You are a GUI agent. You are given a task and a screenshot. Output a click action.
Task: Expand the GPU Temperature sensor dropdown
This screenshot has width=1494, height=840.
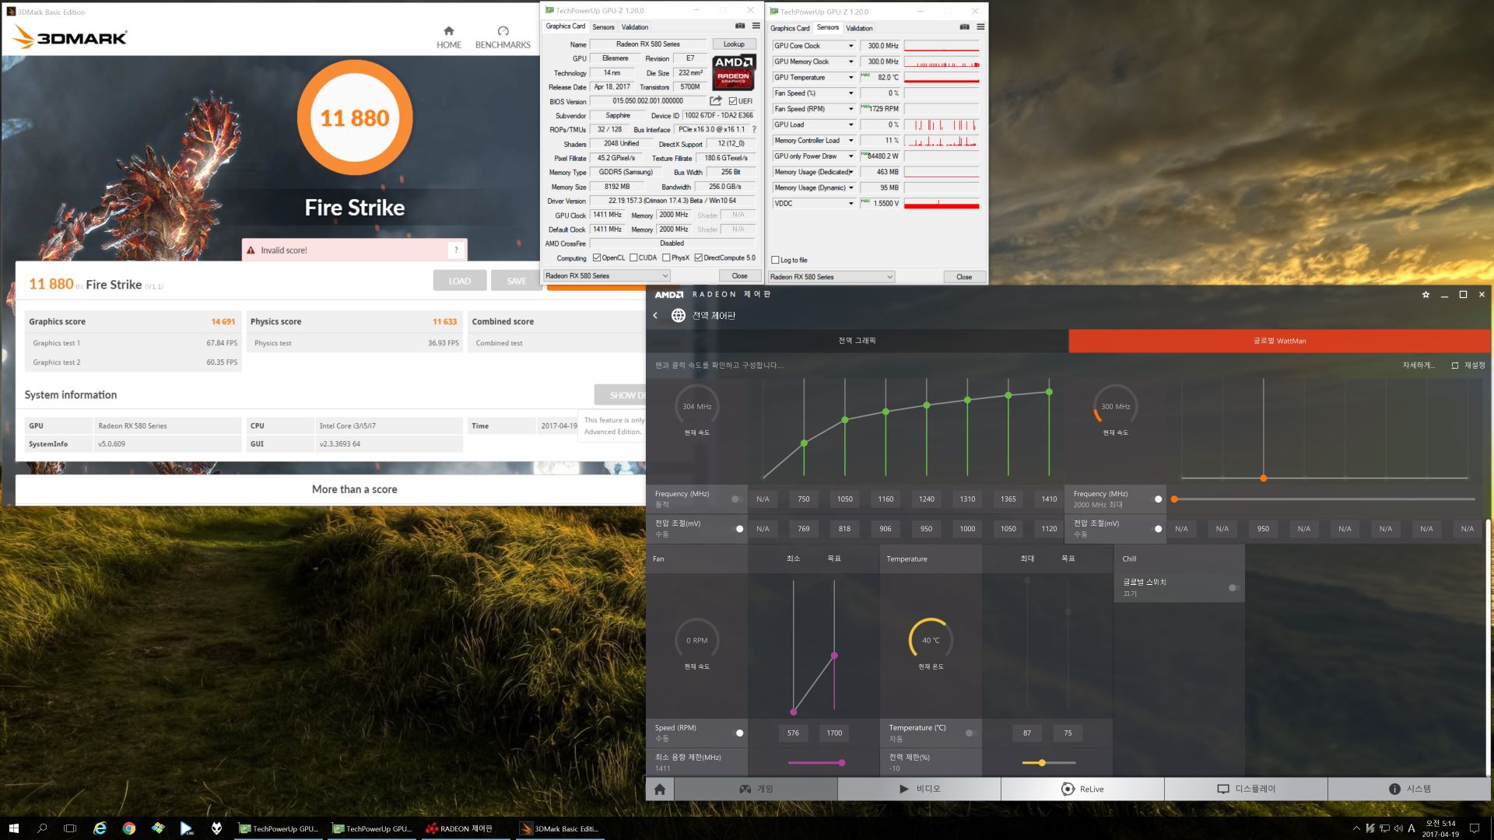coord(850,78)
